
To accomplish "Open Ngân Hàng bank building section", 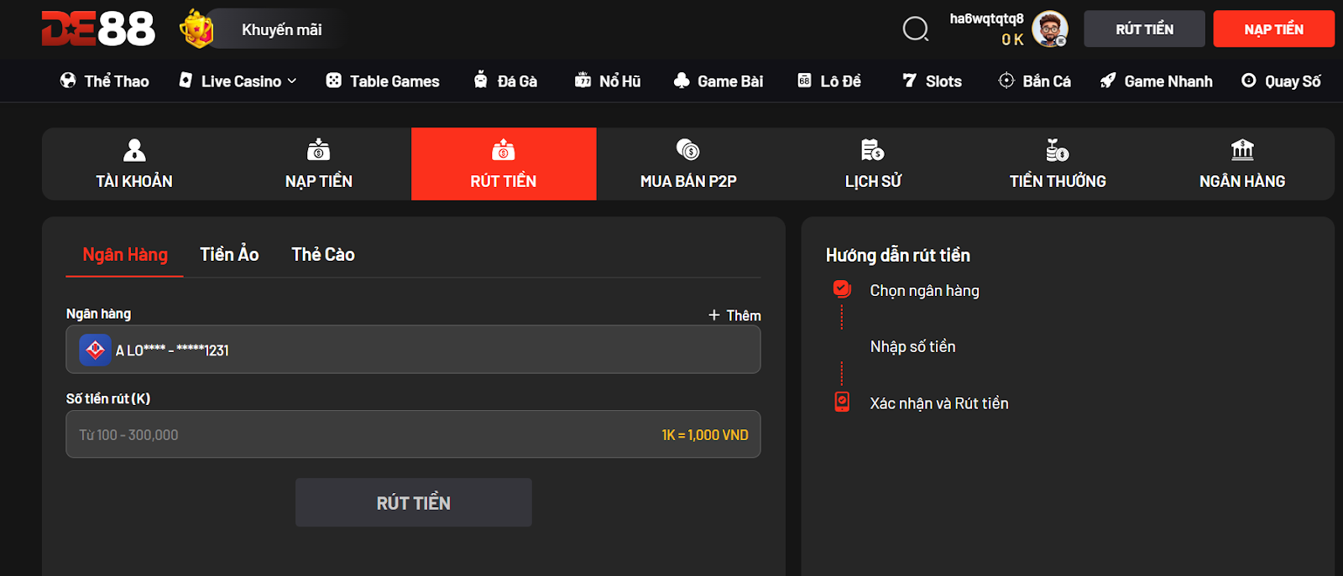I will [1242, 164].
